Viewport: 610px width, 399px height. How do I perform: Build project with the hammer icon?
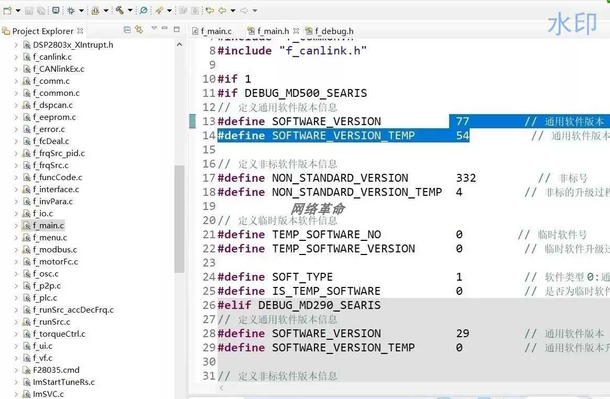point(119,10)
